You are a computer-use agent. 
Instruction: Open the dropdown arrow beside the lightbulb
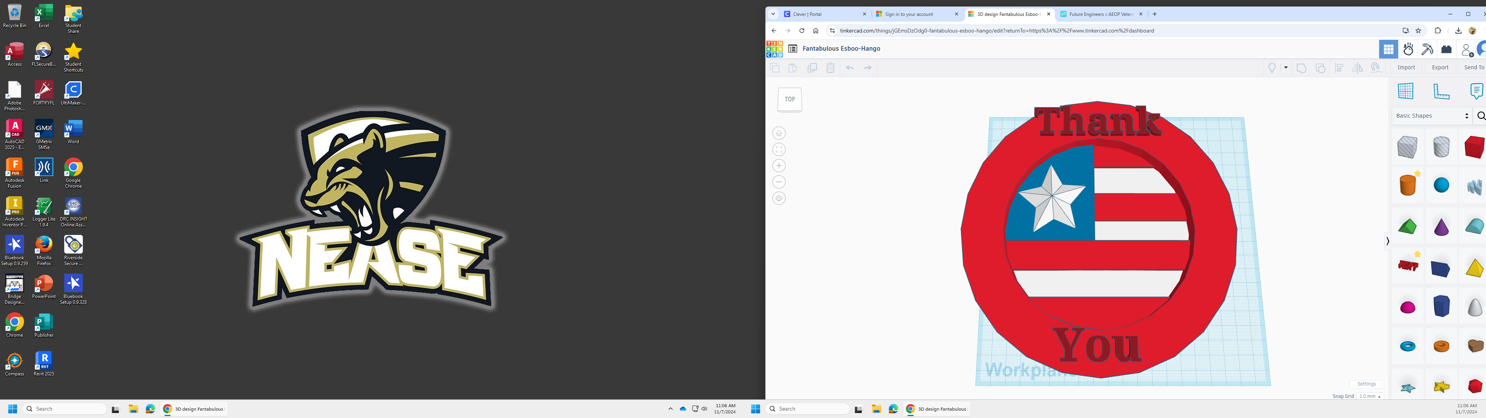tap(1286, 68)
